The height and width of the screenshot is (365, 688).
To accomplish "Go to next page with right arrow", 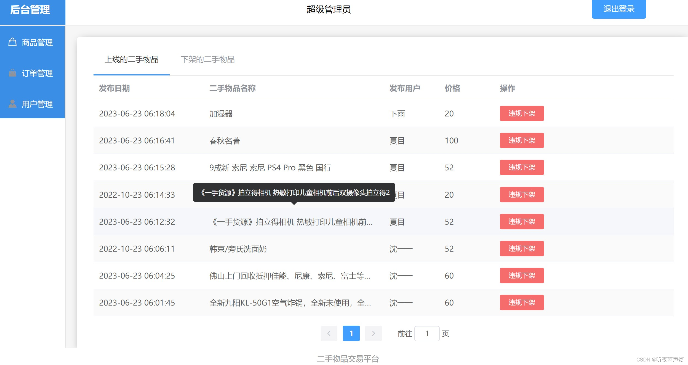I will coord(373,333).
